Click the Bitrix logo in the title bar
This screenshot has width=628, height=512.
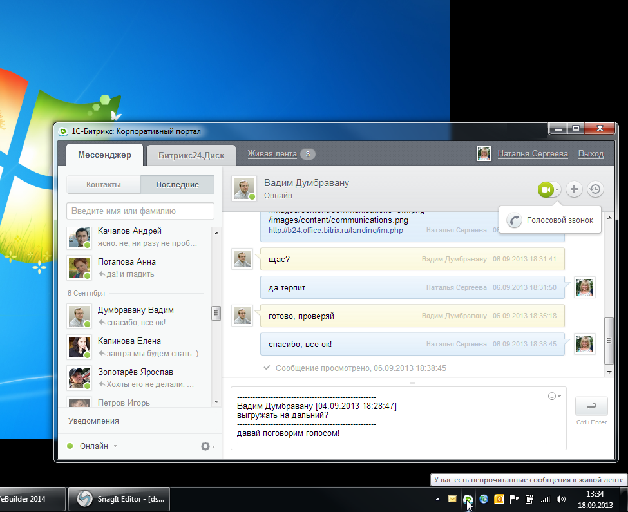[x=63, y=131]
